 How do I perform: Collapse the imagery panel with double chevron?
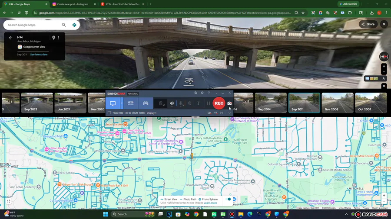click(x=384, y=78)
